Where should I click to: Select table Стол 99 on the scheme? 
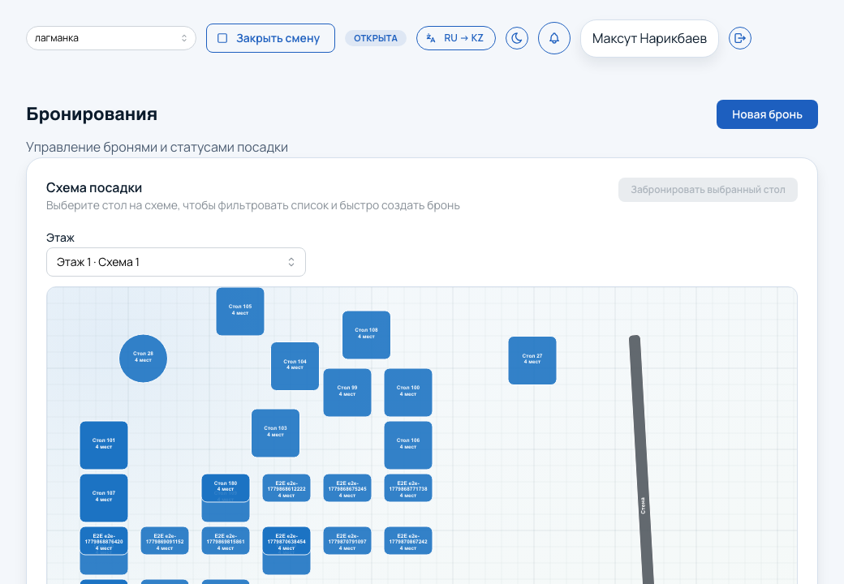[x=347, y=393]
